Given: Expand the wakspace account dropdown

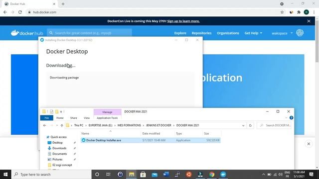Looking at the screenshot, I should 282,33.
